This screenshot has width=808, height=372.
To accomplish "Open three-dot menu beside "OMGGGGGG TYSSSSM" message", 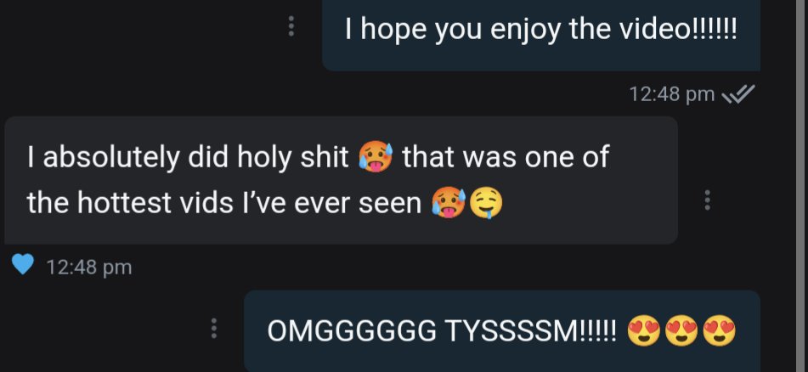I will [214, 328].
